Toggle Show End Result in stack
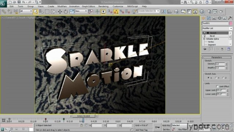 click(211, 49)
